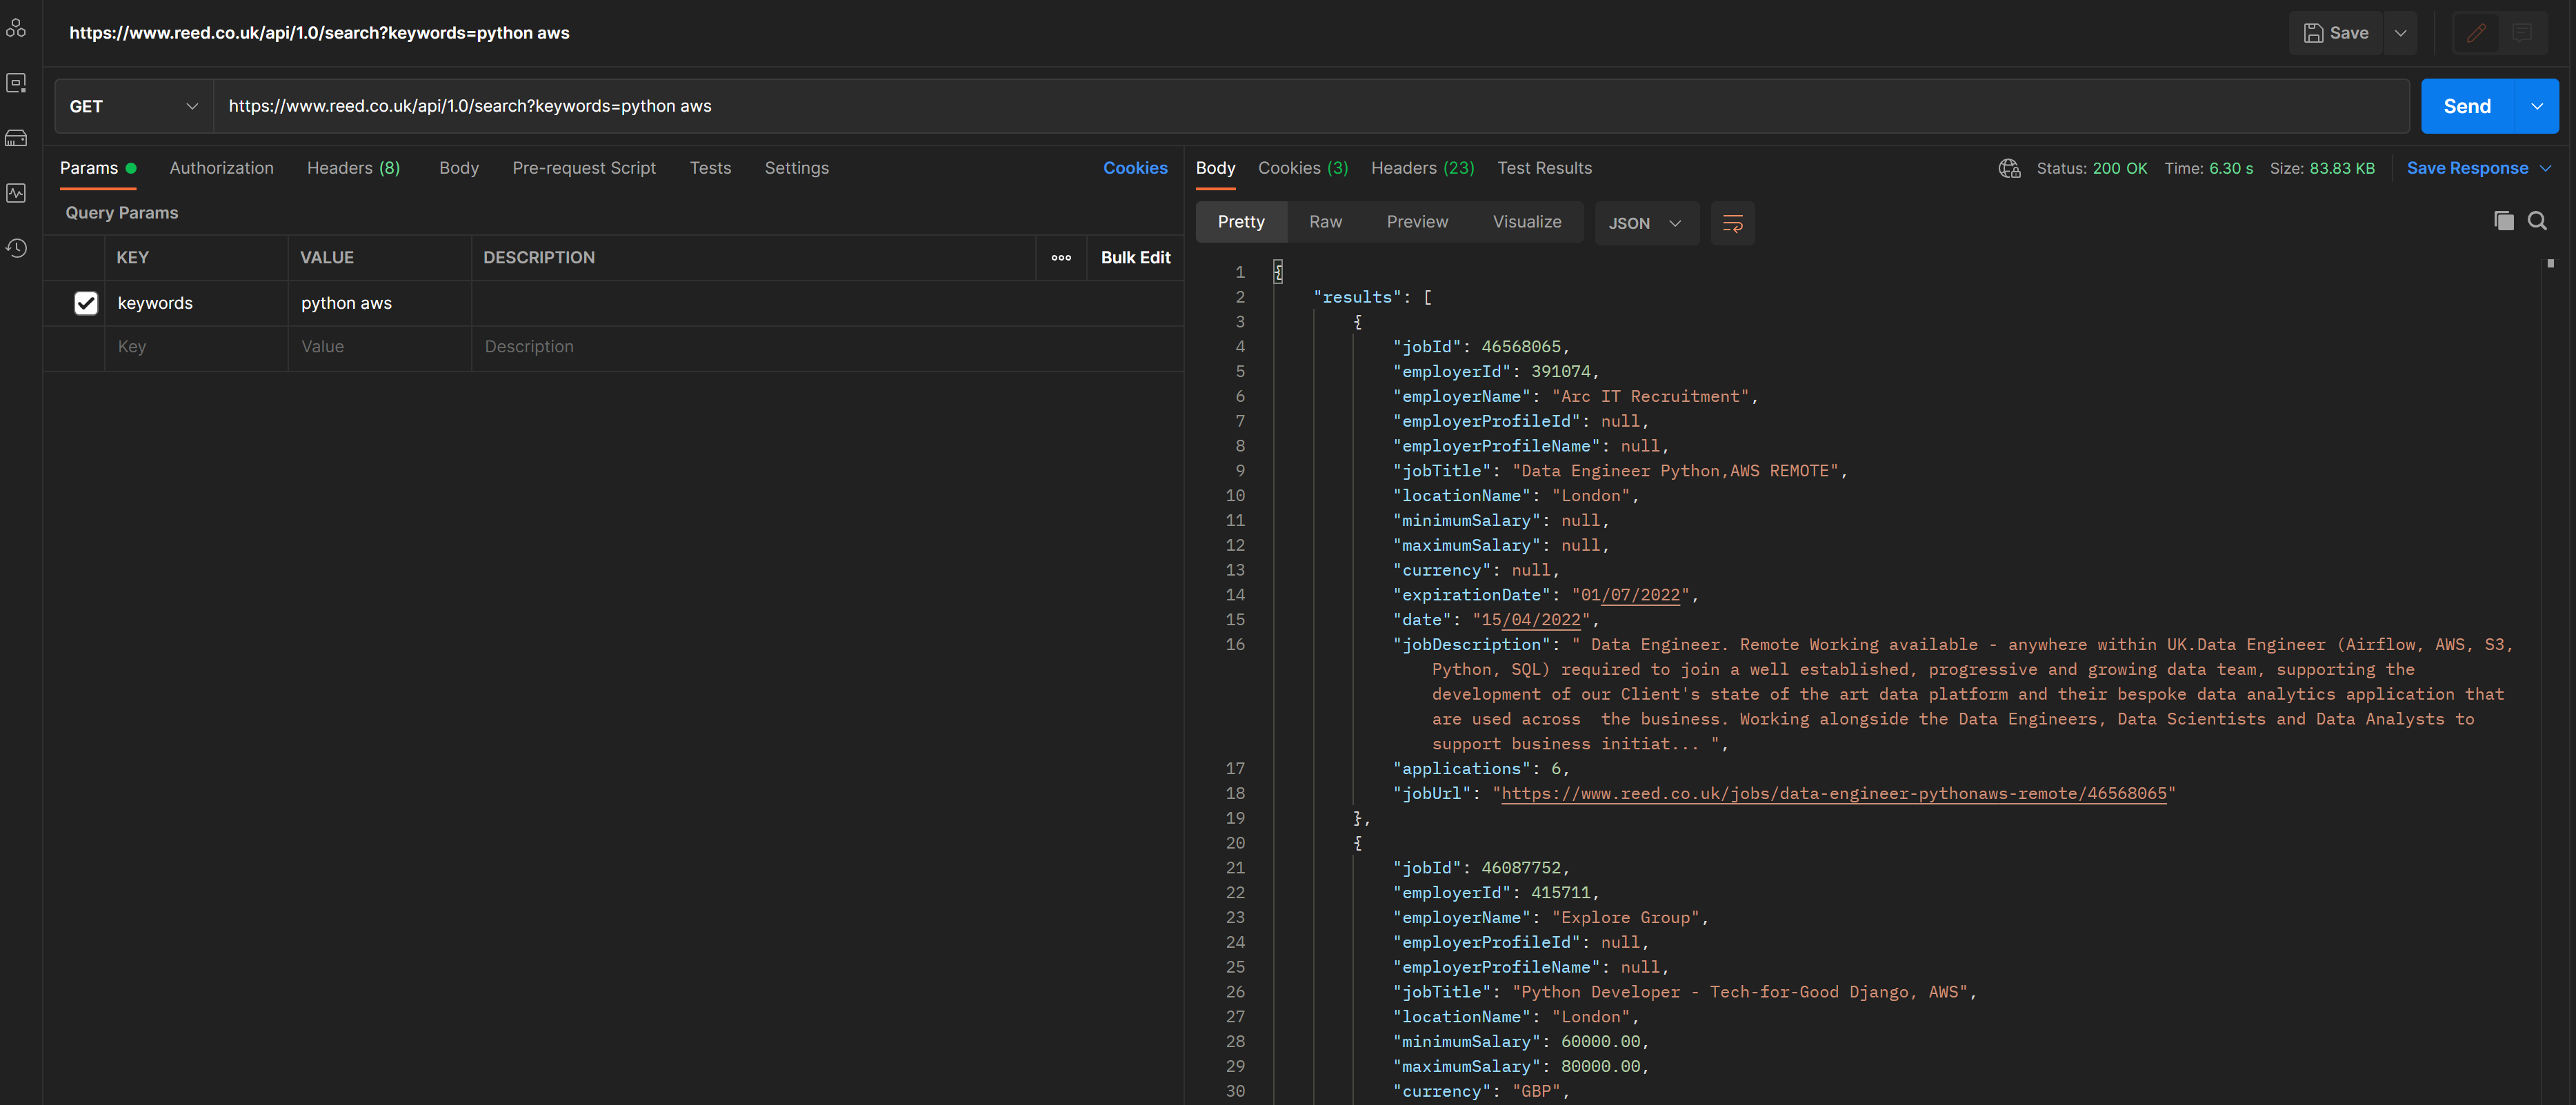Screen dimensions: 2576x1105
Task: Click the Cookies link in request panel
Action: click(x=1135, y=168)
